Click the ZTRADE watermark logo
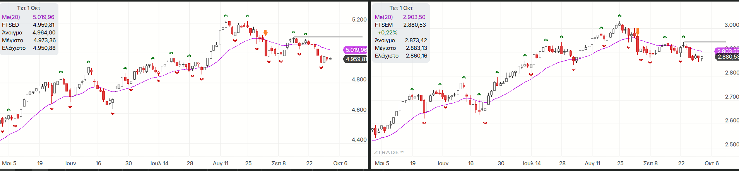The width and height of the screenshot is (739, 171). [x=388, y=152]
